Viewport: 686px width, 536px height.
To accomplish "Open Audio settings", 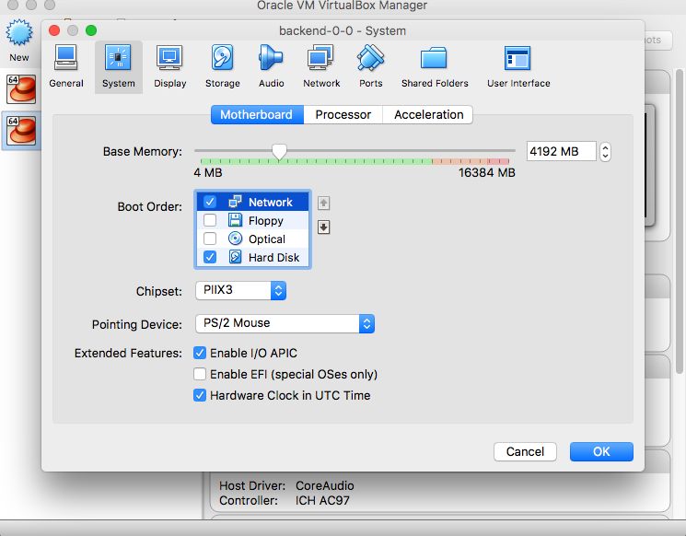I will (x=271, y=66).
